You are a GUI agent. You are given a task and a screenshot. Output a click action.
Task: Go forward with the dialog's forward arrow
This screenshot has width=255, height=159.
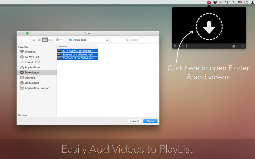pos(27,40)
